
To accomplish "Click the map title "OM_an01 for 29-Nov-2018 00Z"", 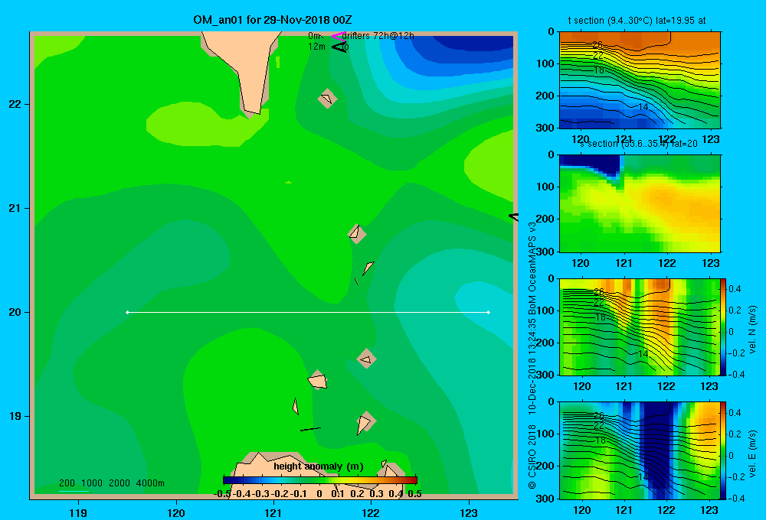I will click(x=273, y=20).
